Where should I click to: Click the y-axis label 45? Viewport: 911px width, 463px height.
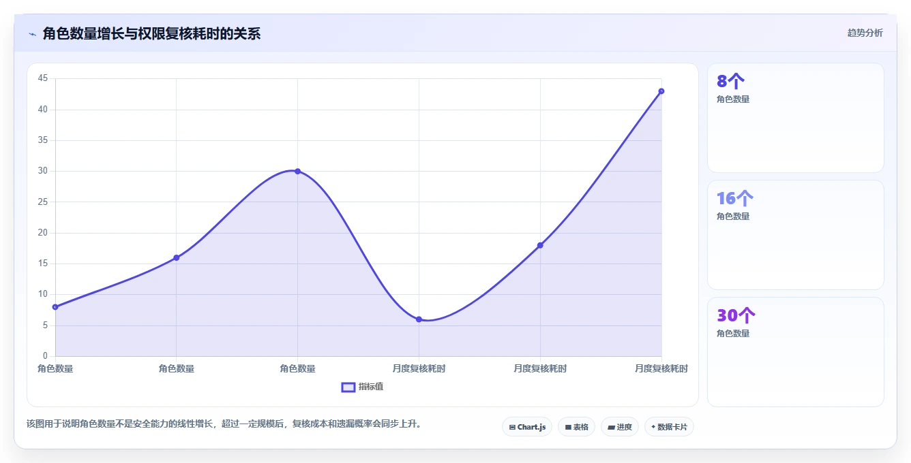click(x=43, y=78)
